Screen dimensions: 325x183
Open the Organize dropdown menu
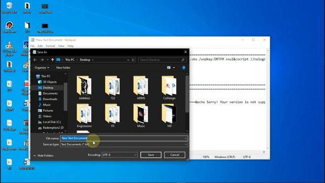click(x=42, y=68)
